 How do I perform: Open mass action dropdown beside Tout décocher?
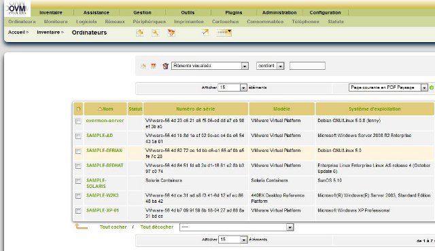pos(237,227)
